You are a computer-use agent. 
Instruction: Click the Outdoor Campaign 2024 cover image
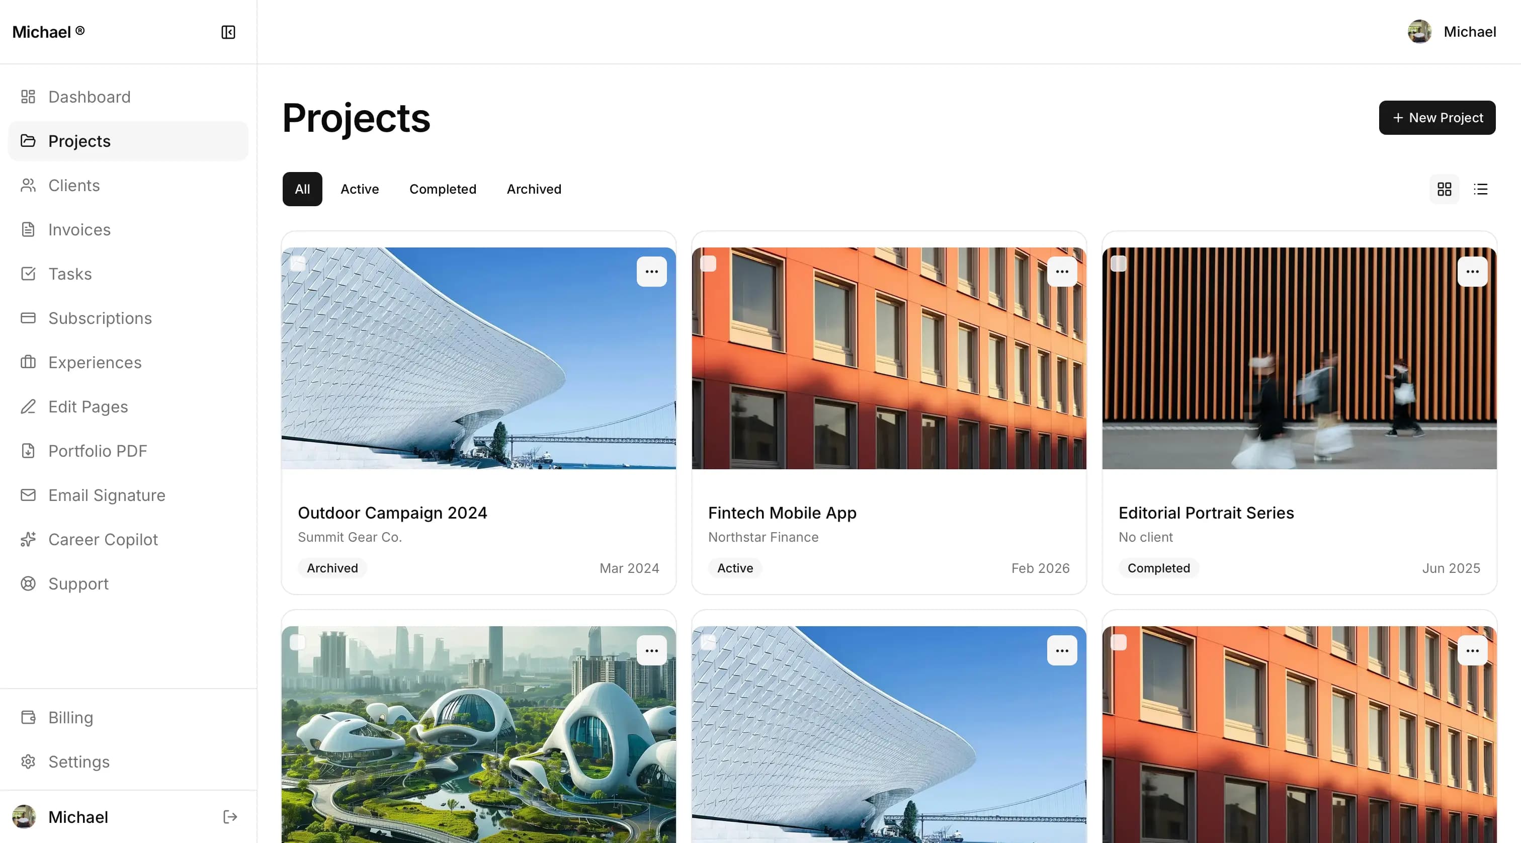(x=479, y=358)
